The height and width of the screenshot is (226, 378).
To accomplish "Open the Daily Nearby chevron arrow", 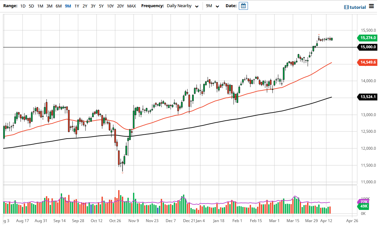I will 197,6.
